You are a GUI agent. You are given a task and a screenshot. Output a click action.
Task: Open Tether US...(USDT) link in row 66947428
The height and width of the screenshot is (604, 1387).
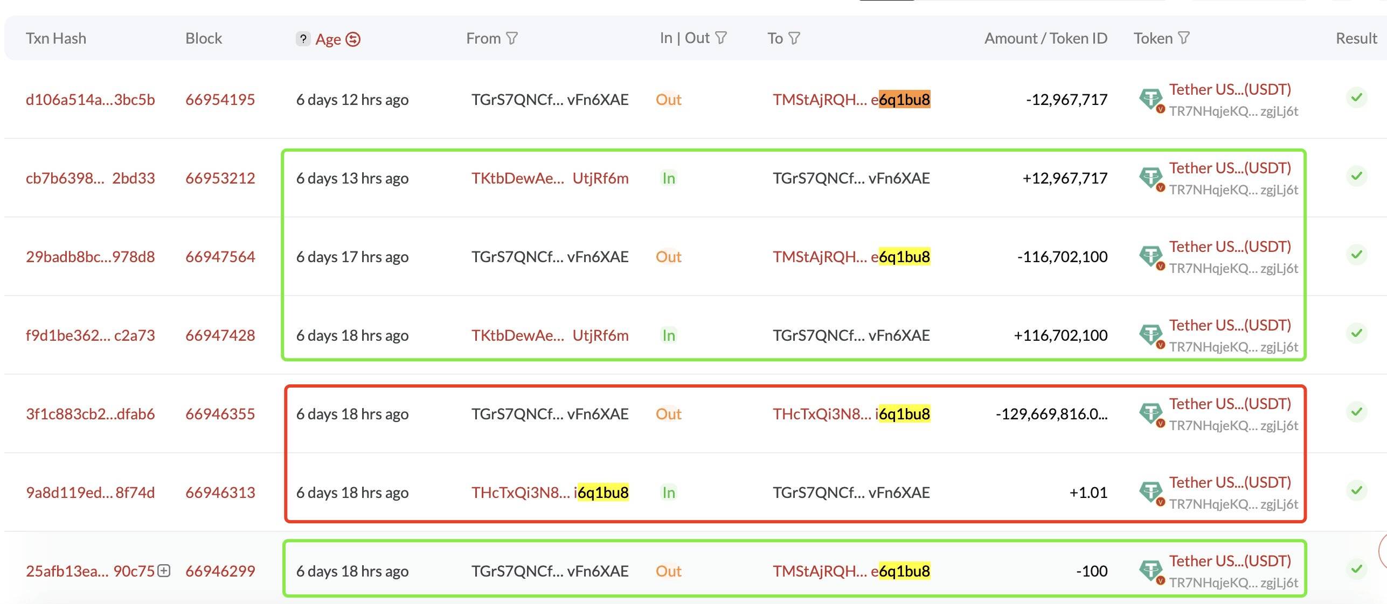[1230, 325]
